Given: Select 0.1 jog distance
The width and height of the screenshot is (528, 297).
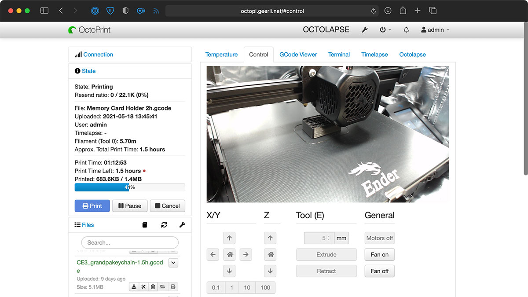Looking at the screenshot, I should point(216,287).
